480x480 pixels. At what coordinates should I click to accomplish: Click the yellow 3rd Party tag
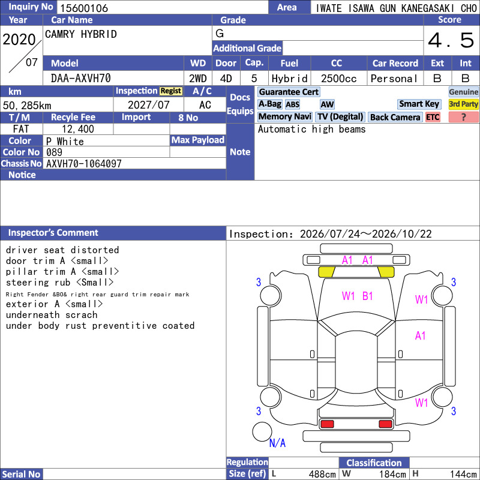(x=463, y=104)
